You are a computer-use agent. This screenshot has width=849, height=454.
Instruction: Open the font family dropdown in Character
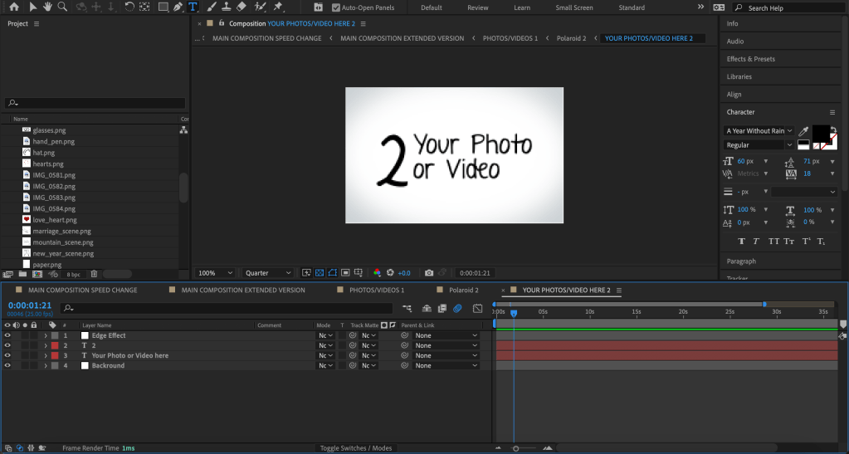tap(759, 131)
